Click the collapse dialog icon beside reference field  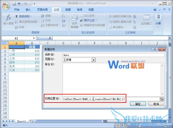[x=162, y=99]
